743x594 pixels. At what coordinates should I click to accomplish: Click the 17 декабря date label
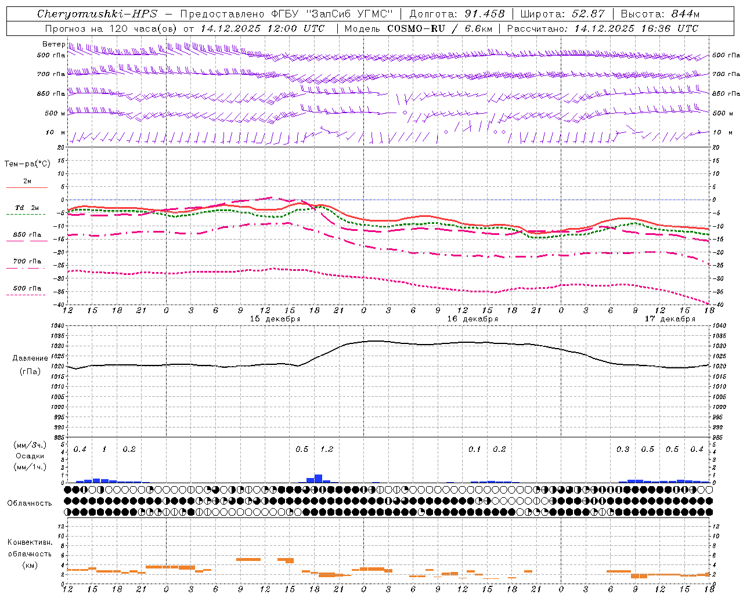670,319
